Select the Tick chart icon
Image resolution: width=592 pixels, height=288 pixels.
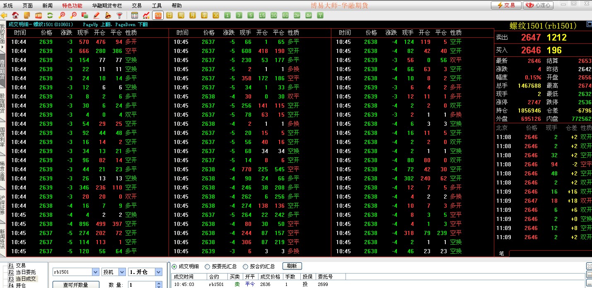(x=158, y=14)
